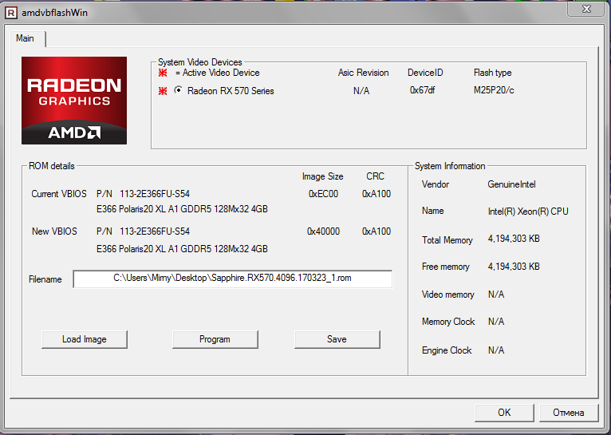Click the New VBIOS part number 113-2E366FU-S54
This screenshot has width=611, height=435.
pyautogui.click(x=155, y=231)
